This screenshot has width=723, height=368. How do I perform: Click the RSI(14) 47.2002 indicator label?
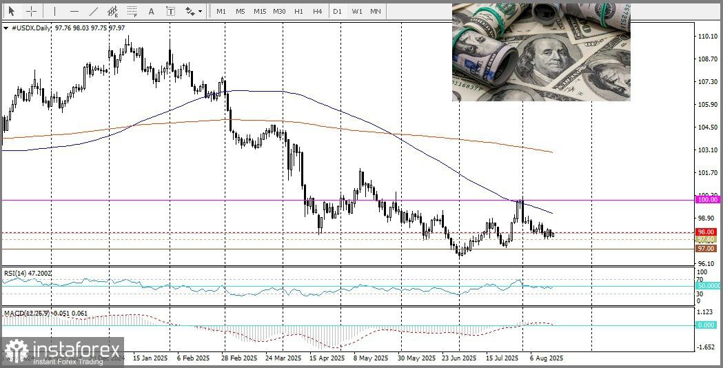[28, 273]
